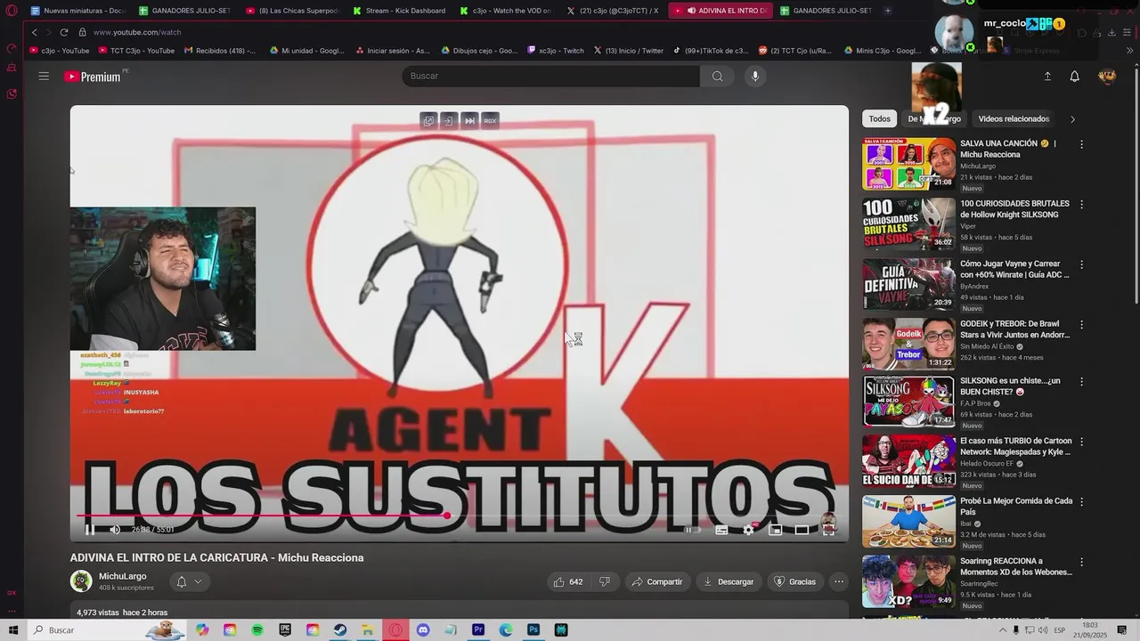This screenshot has width=1140, height=641.
Task: Click the YouTube search input field
Action: (x=552, y=77)
